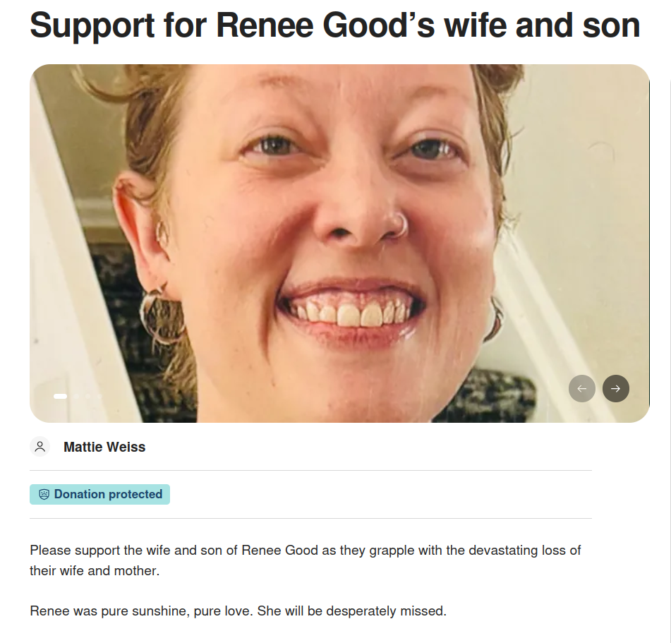Click the Donation protected label text

click(x=108, y=494)
